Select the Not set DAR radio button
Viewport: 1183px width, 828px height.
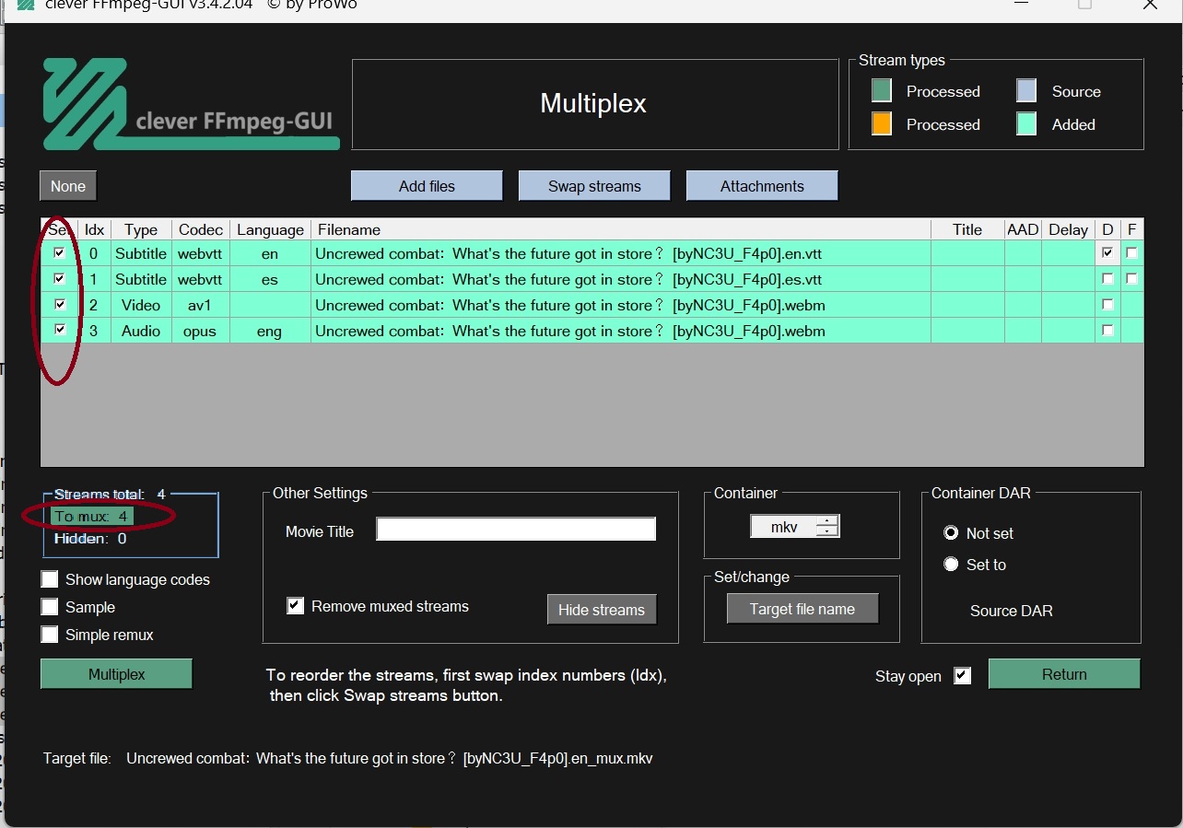click(x=951, y=533)
